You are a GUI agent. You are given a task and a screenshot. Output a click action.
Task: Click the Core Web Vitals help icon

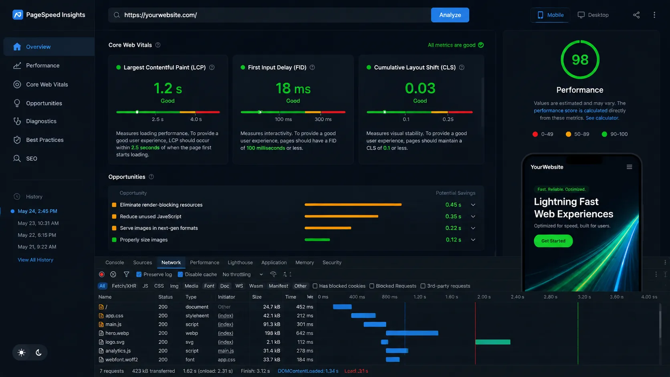158,45
